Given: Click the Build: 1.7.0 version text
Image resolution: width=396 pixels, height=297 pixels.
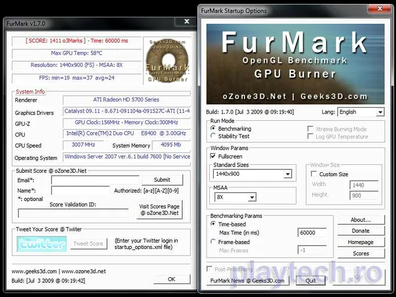Looking at the screenshot, I should pyautogui.click(x=250, y=112).
